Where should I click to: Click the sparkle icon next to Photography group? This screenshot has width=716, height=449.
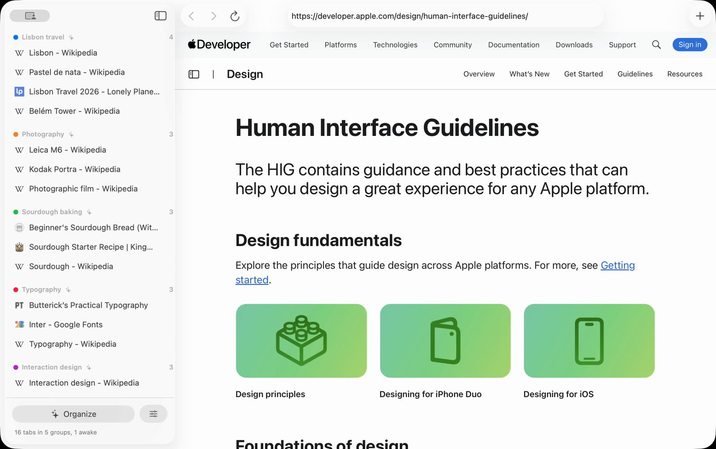(71, 134)
